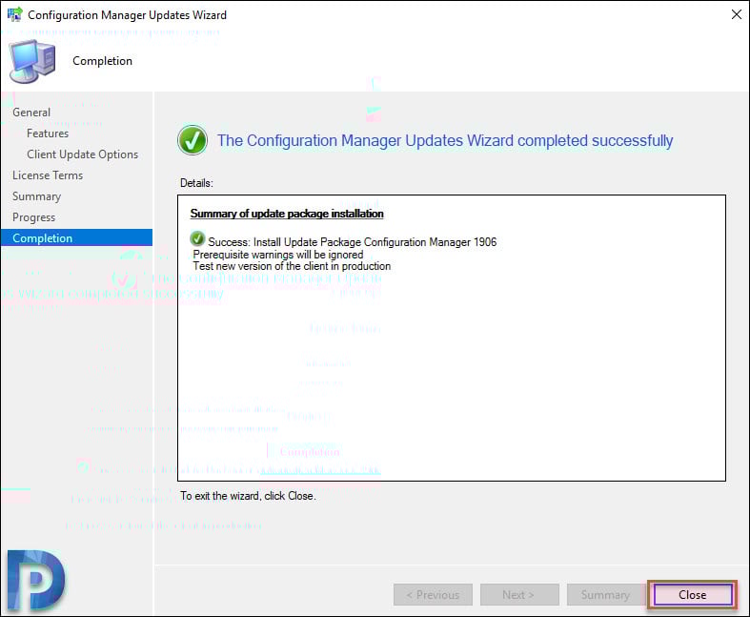Select the highlighted Completion step
The height and width of the screenshot is (617, 750).
click(76, 237)
